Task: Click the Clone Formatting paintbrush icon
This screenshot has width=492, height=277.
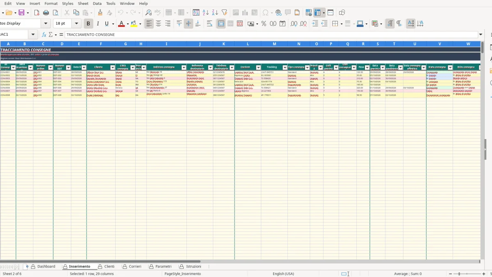Action: point(100,13)
